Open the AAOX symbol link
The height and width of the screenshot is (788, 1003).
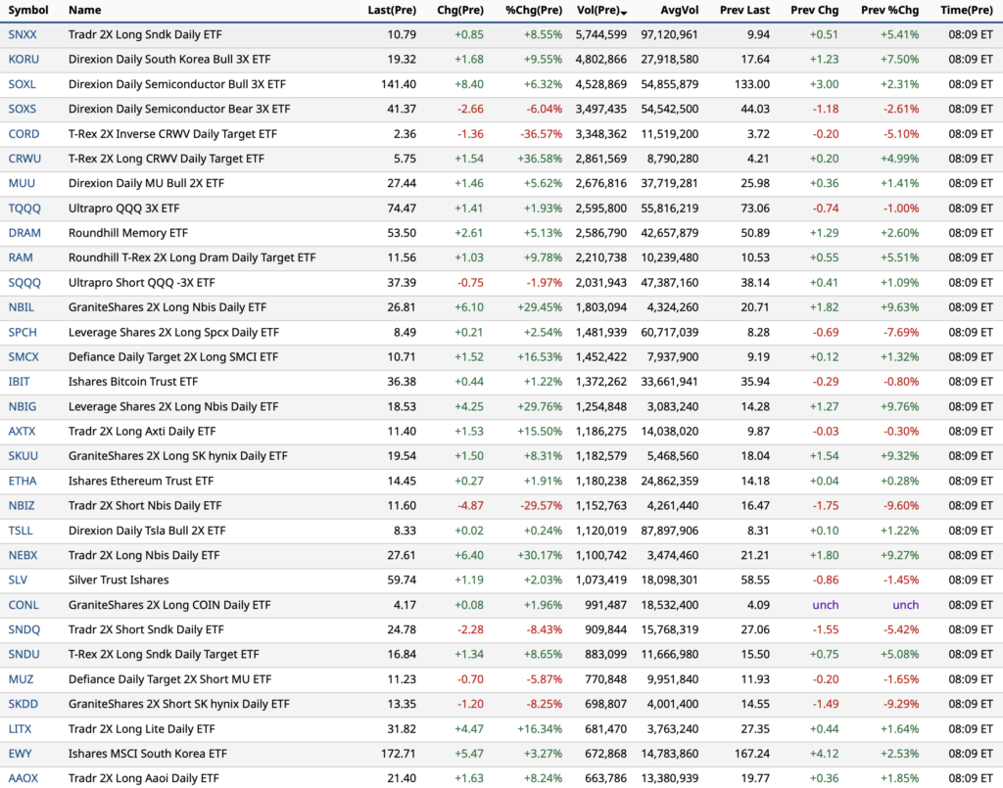24,778
